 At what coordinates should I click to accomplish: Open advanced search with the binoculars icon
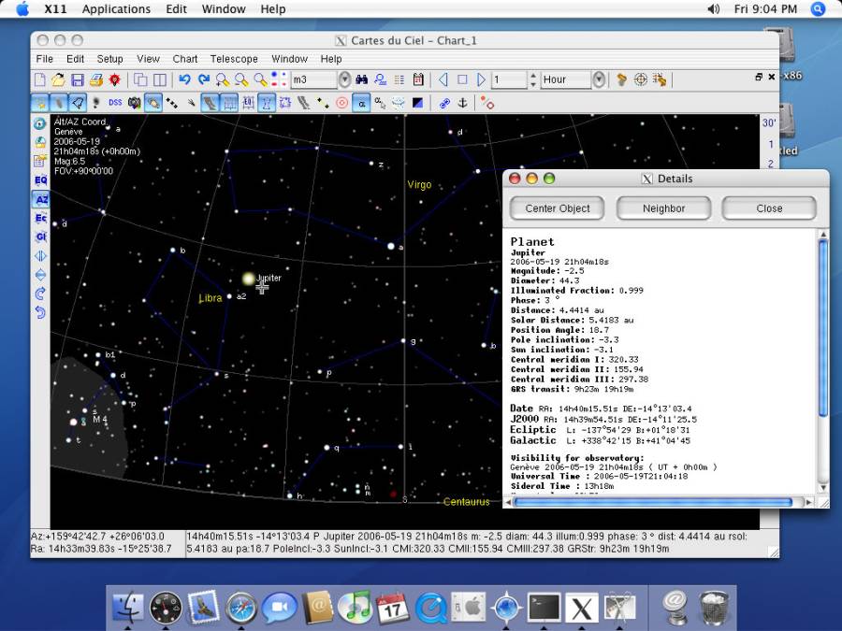[x=361, y=80]
